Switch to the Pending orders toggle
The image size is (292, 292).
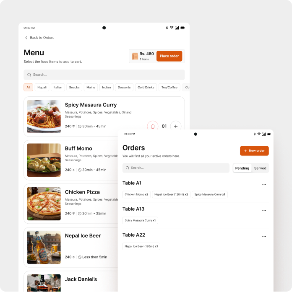[242, 168]
